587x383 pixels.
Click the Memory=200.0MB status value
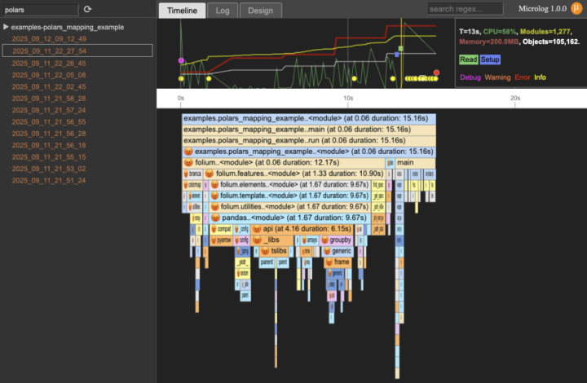tap(488, 42)
